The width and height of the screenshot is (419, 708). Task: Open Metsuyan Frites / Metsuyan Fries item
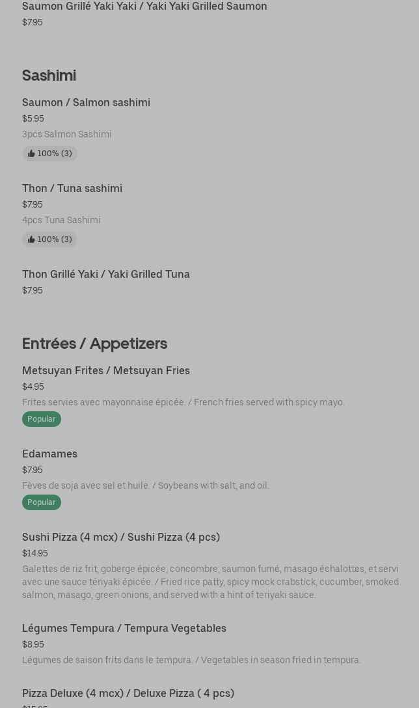pos(106,370)
